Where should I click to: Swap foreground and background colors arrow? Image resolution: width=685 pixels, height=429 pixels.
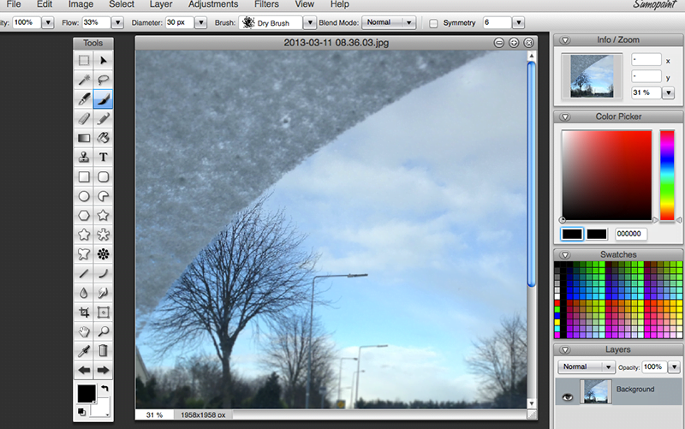click(104, 388)
